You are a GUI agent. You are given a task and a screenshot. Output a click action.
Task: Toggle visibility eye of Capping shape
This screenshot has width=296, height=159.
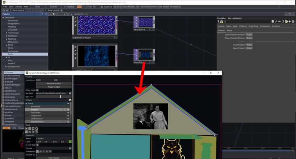click(68, 110)
